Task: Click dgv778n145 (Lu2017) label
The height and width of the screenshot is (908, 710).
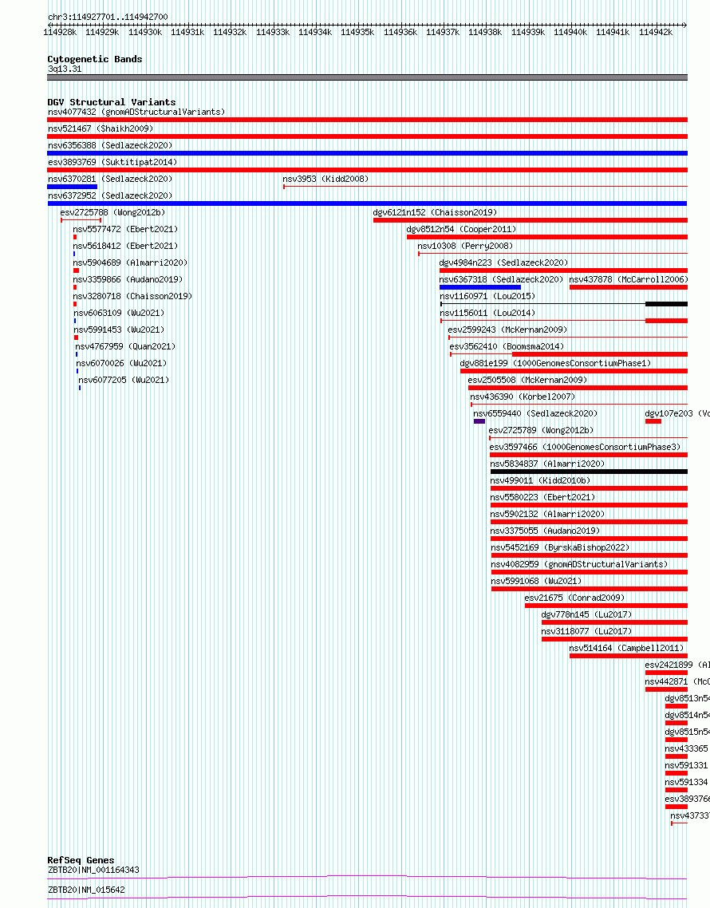Action: 586,615
